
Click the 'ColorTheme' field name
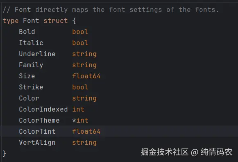pyautogui.click(x=39, y=120)
